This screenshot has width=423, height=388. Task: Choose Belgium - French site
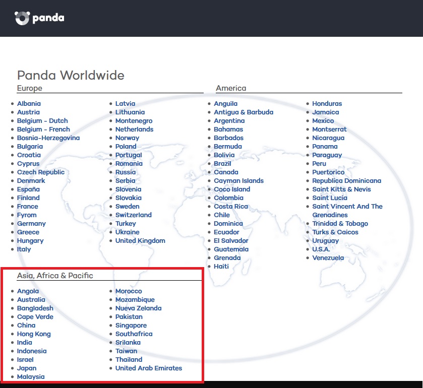pyautogui.click(x=43, y=130)
